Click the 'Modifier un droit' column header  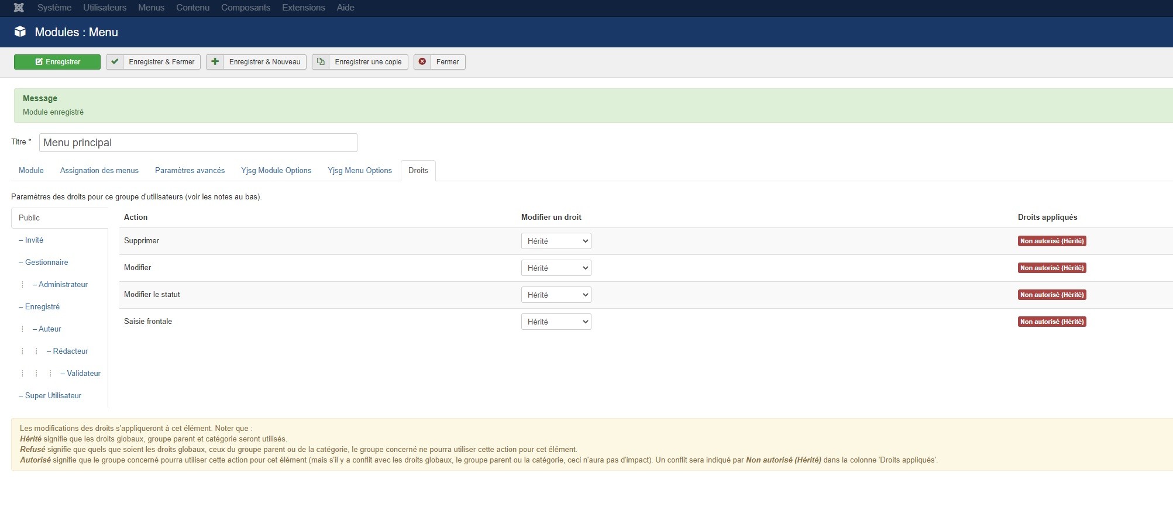coord(551,218)
